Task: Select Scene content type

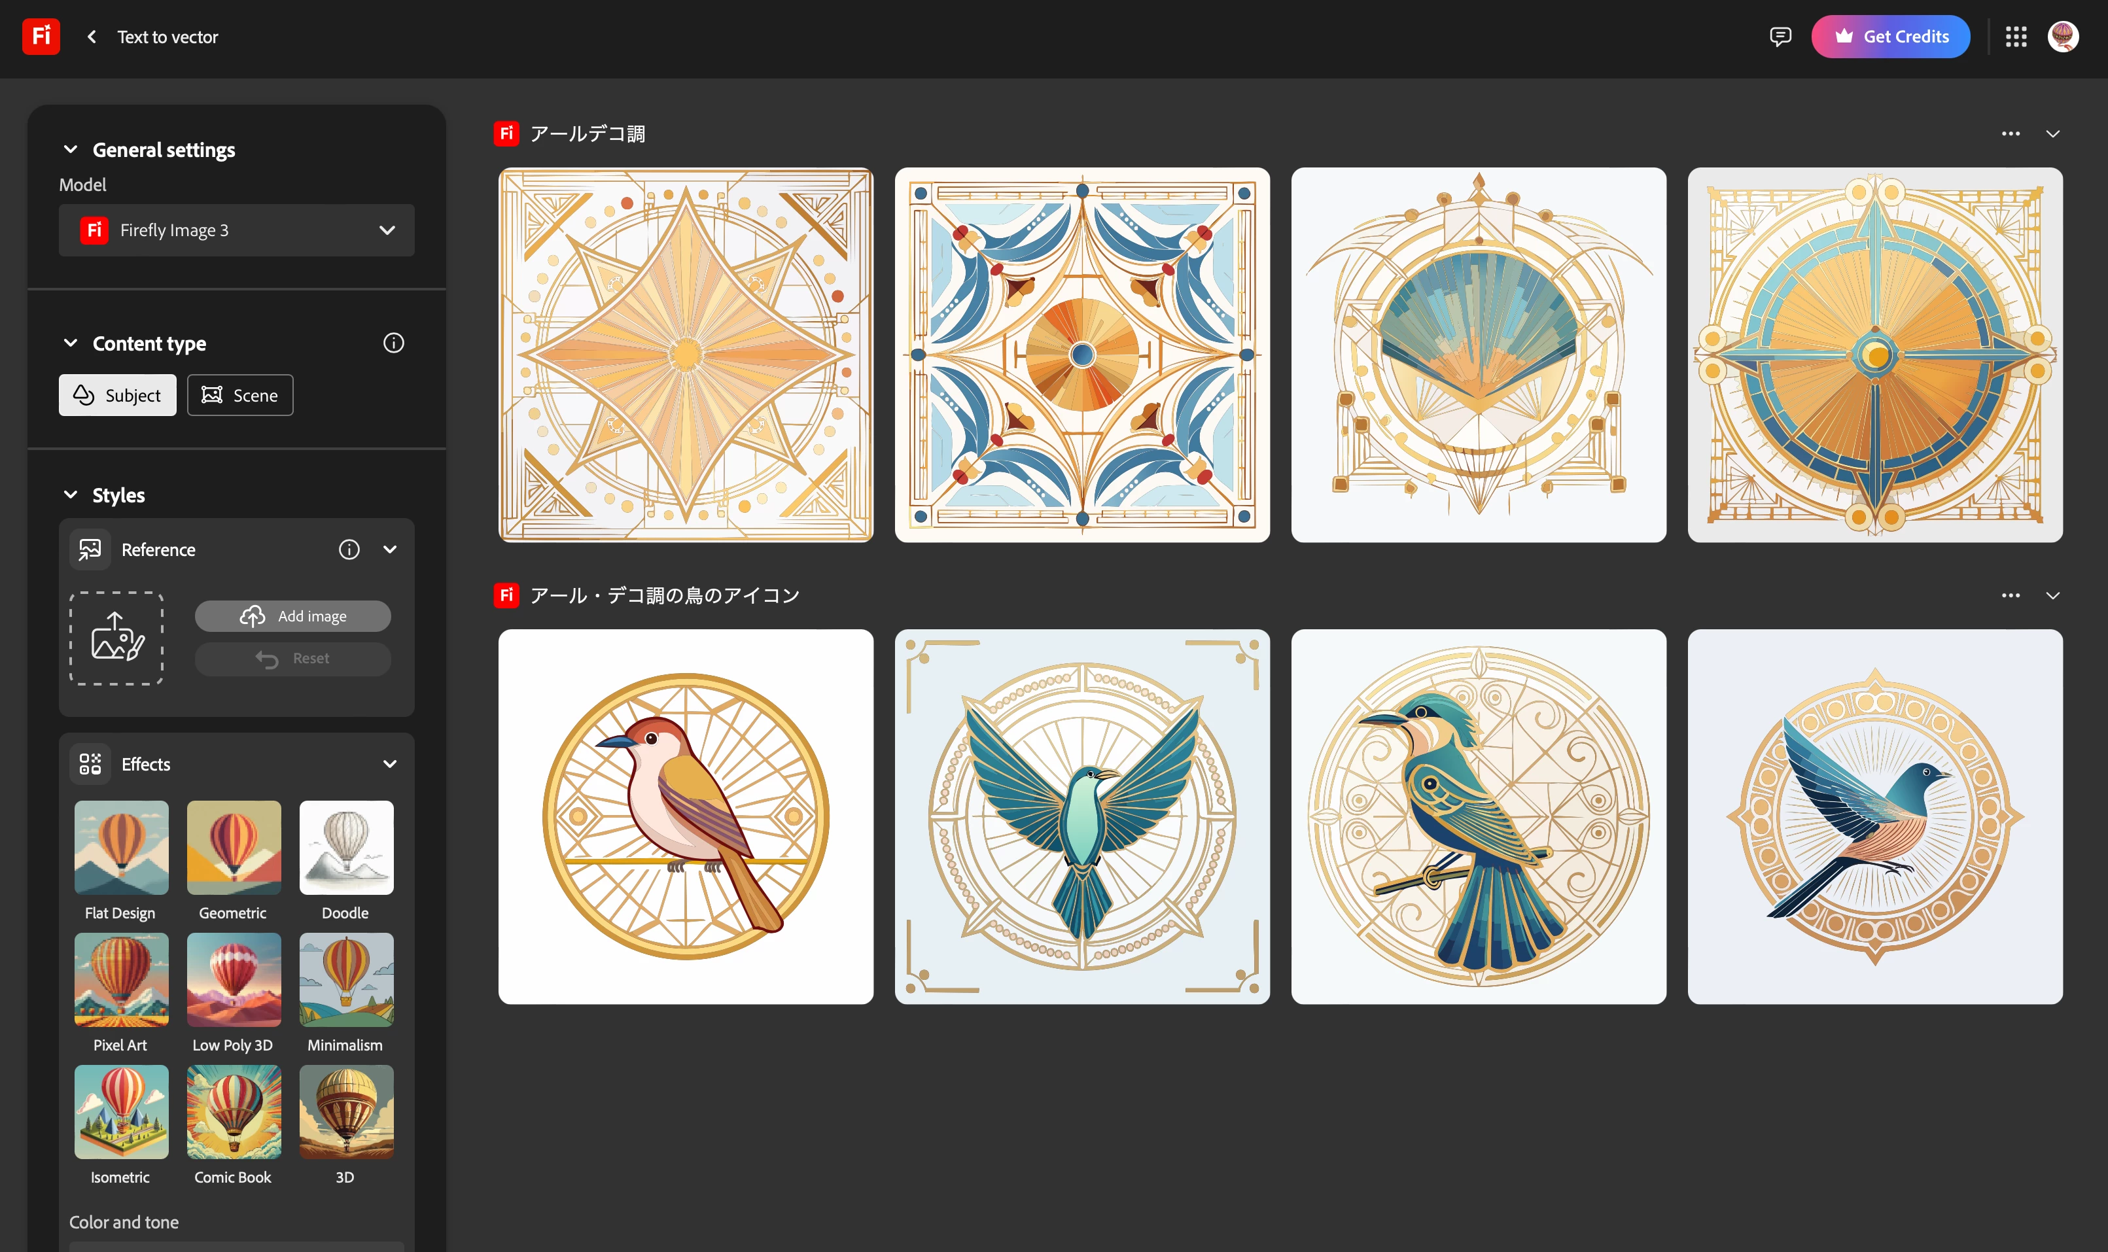Action: point(241,395)
